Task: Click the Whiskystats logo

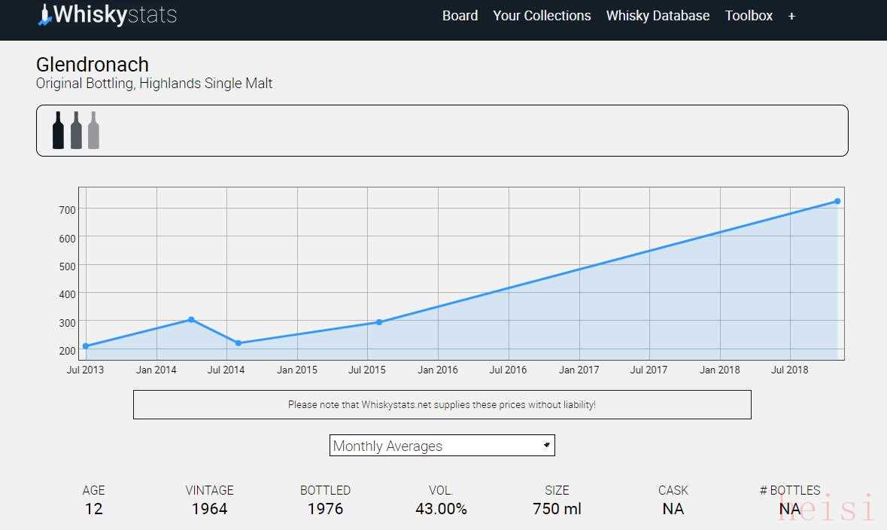Action: tap(108, 15)
